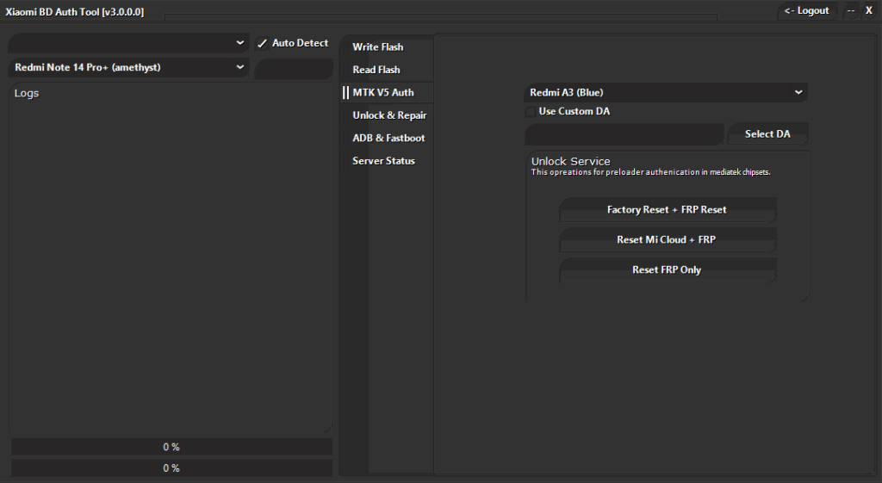This screenshot has height=483, width=882.
Task: Click inside the Logs text area
Action: point(170,258)
